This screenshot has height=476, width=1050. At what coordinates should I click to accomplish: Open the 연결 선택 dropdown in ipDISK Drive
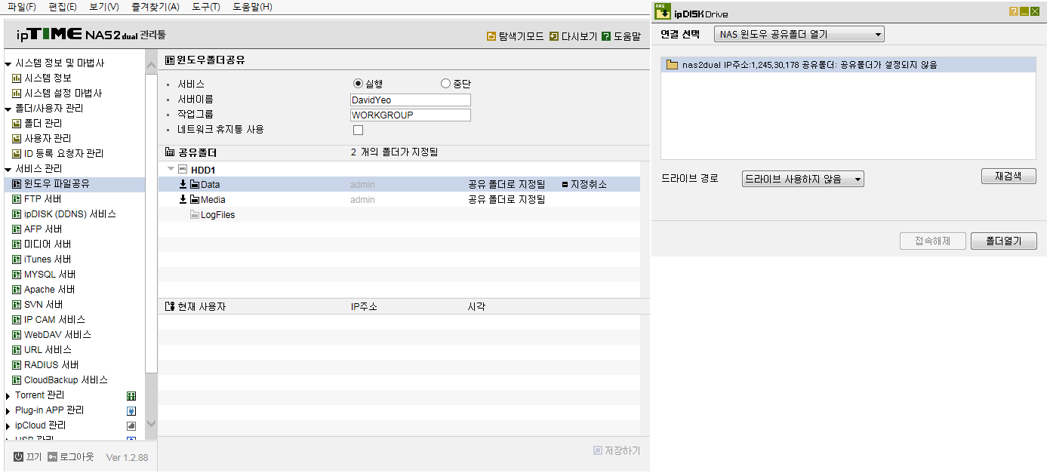pyautogui.click(x=799, y=35)
